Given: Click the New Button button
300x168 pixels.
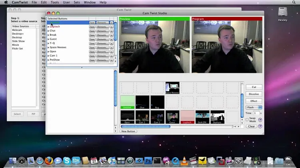Looking at the screenshot, I should tap(128, 131).
